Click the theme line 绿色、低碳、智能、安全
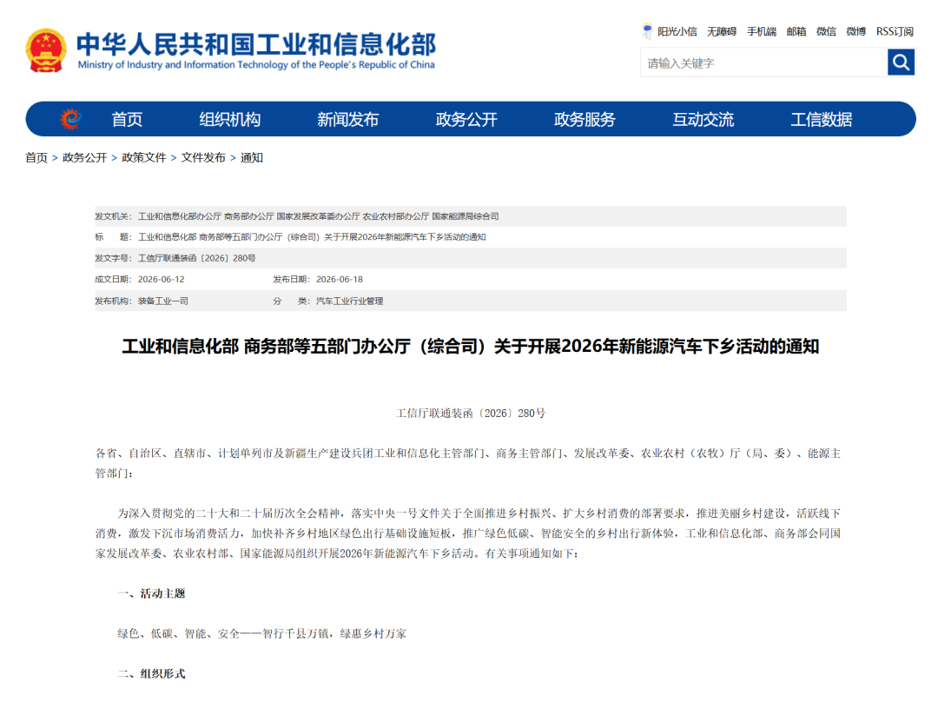 click(x=262, y=633)
